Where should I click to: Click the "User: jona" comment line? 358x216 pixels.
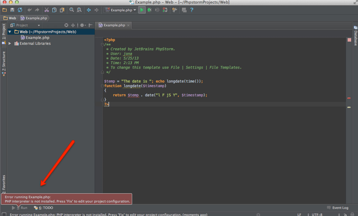coord(119,54)
